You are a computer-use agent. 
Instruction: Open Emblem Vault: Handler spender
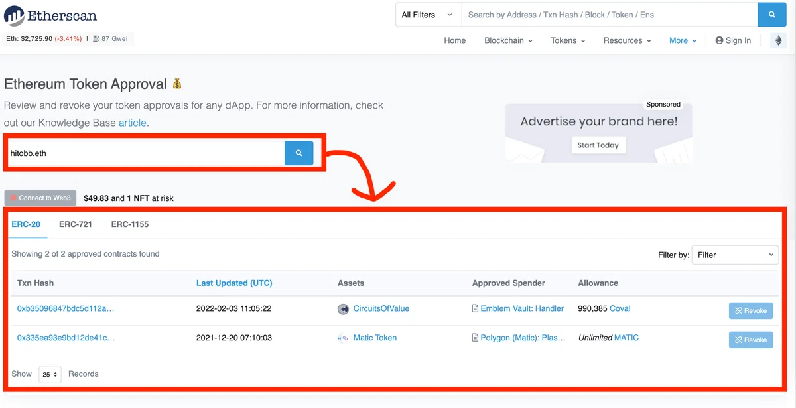522,308
